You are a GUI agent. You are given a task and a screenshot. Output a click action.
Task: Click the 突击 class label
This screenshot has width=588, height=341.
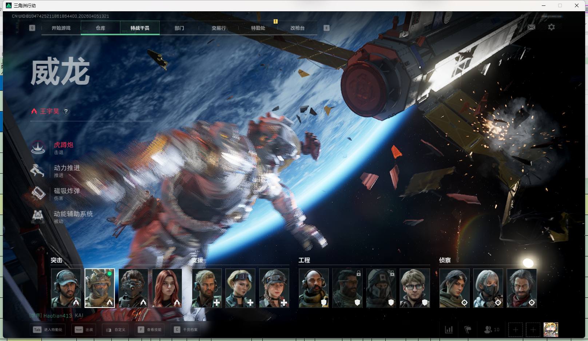coord(56,260)
